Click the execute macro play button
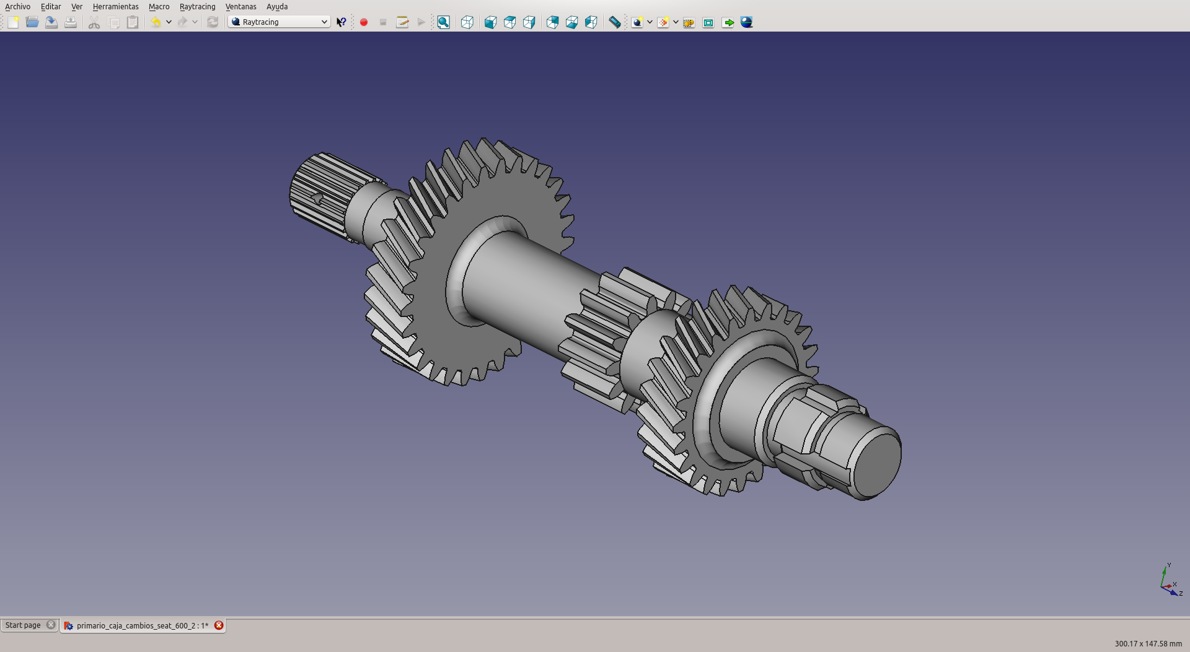The width and height of the screenshot is (1190, 652). pos(421,22)
